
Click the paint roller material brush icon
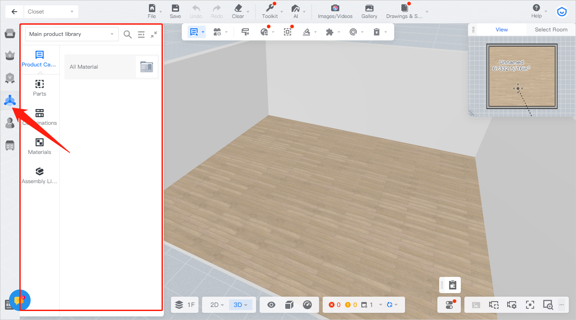tap(245, 32)
